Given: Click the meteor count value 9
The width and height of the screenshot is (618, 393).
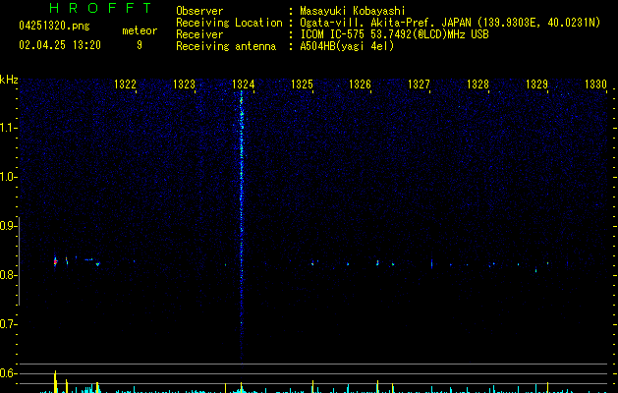Looking at the screenshot, I should [x=140, y=45].
